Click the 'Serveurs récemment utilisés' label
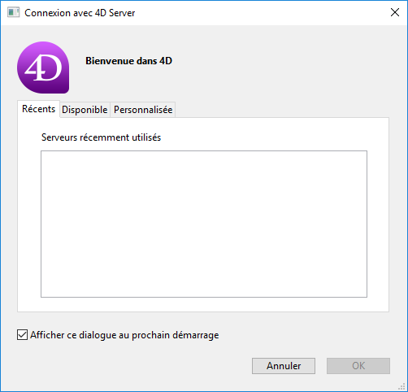The image size is (408, 392). point(101,137)
